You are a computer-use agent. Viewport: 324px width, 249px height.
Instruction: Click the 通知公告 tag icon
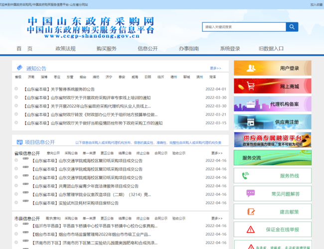19,68
